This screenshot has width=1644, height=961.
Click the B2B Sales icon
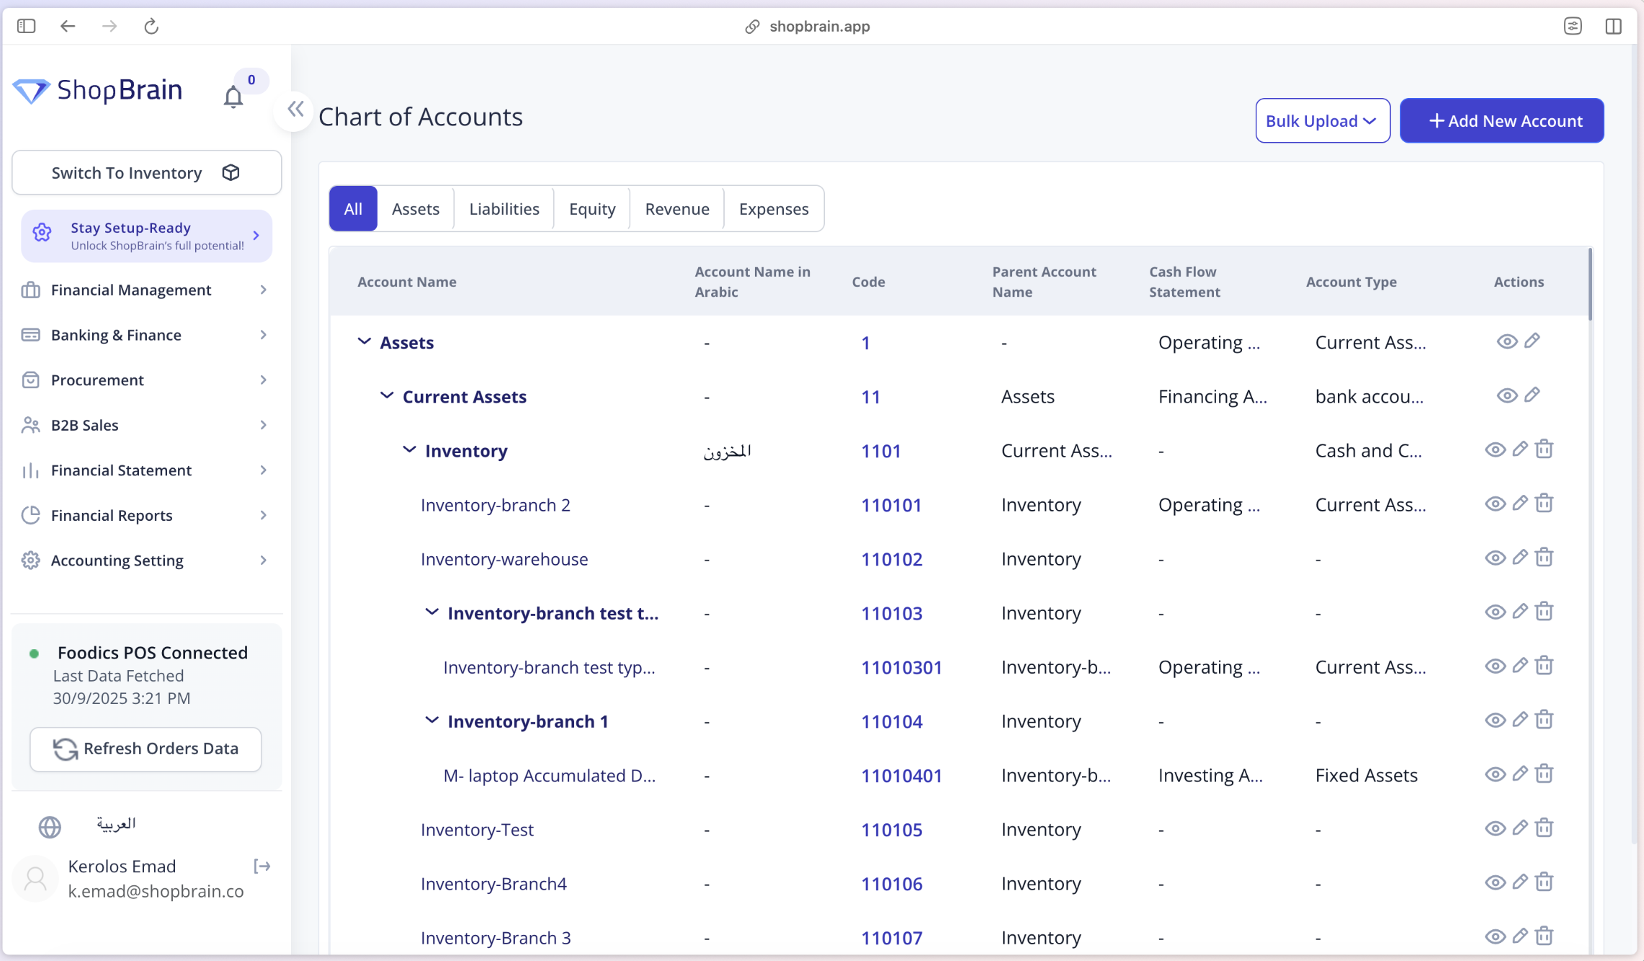30,425
